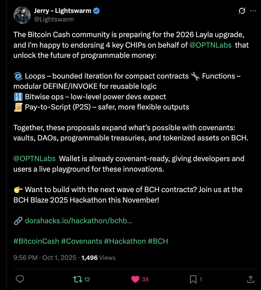
Task: Like the post with heart icon
Action: (135, 279)
